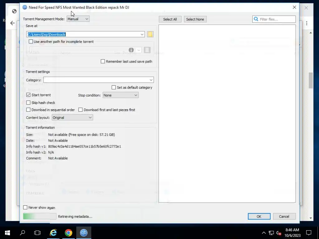The image size is (319, 239).
Task: Expand save path dropdown arrow
Action: 142,34
